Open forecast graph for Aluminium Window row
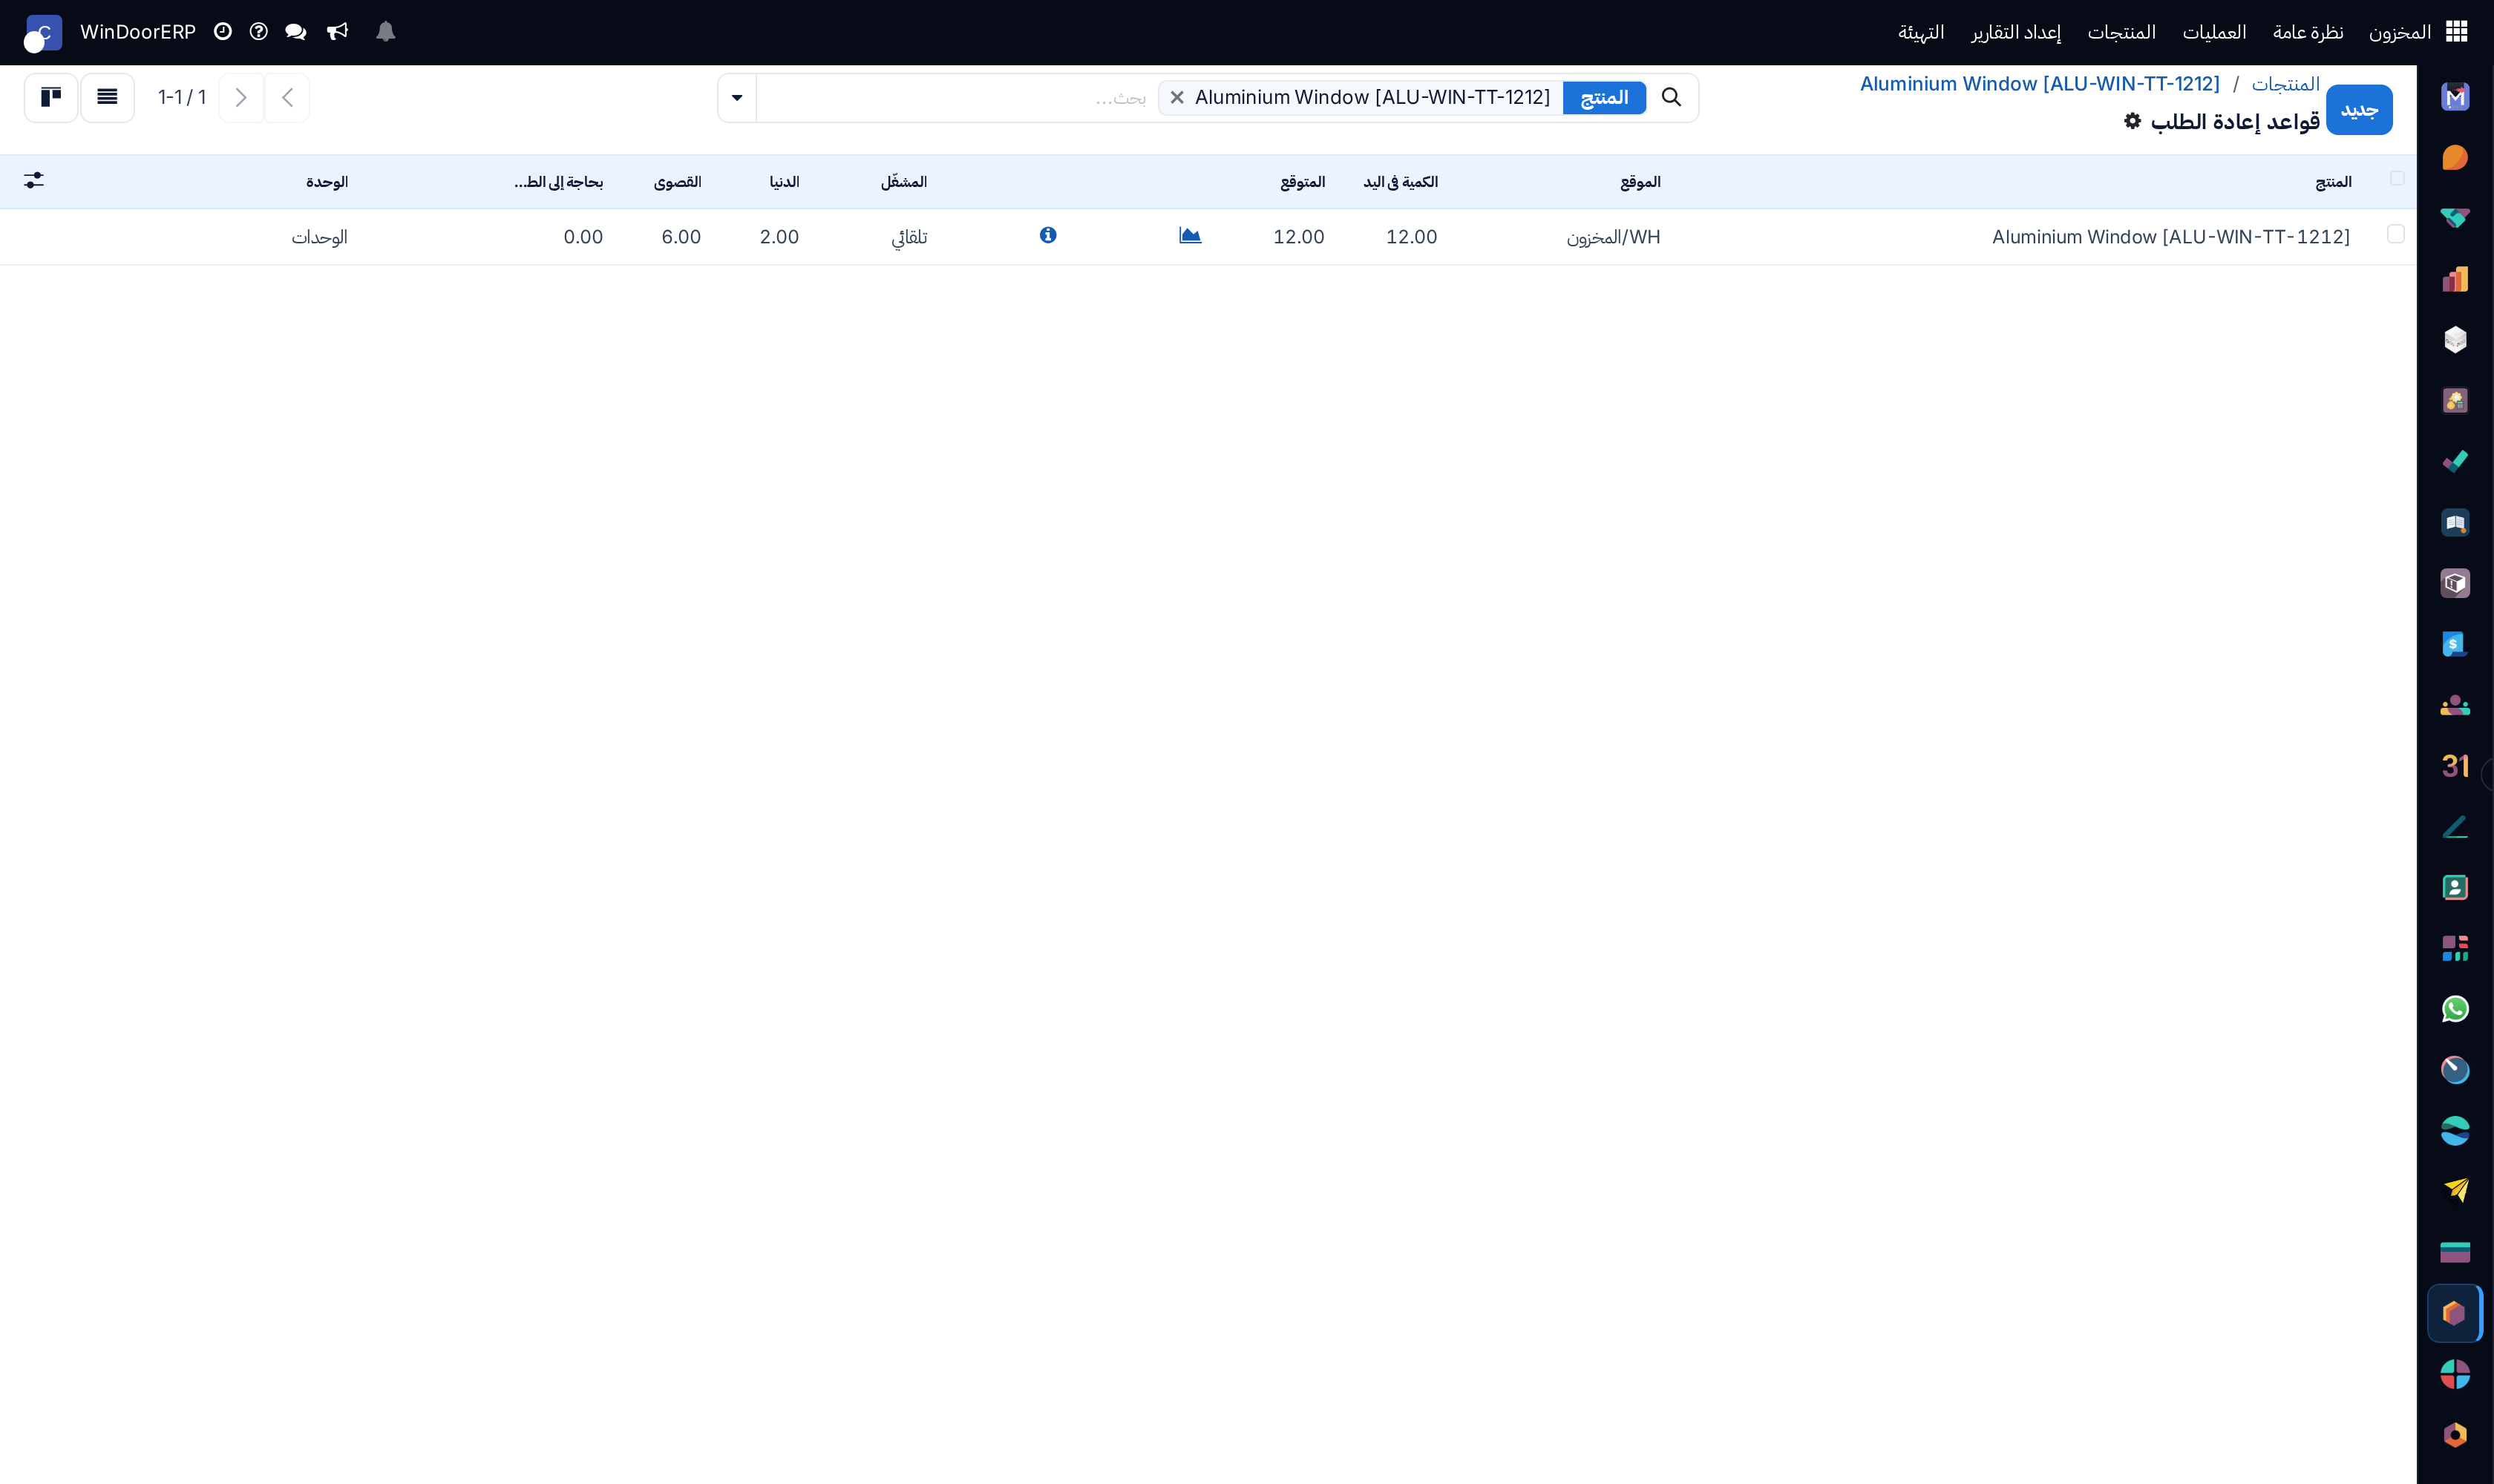Screen dimensions: 2494x1484 pos(1190,236)
